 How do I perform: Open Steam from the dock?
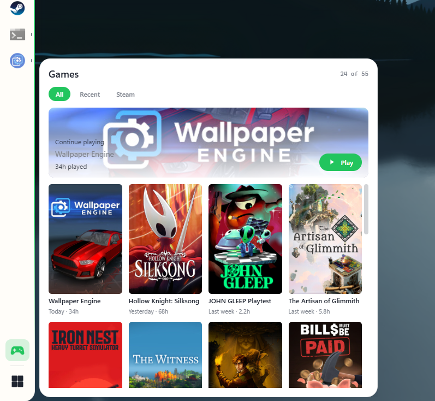pos(17,8)
